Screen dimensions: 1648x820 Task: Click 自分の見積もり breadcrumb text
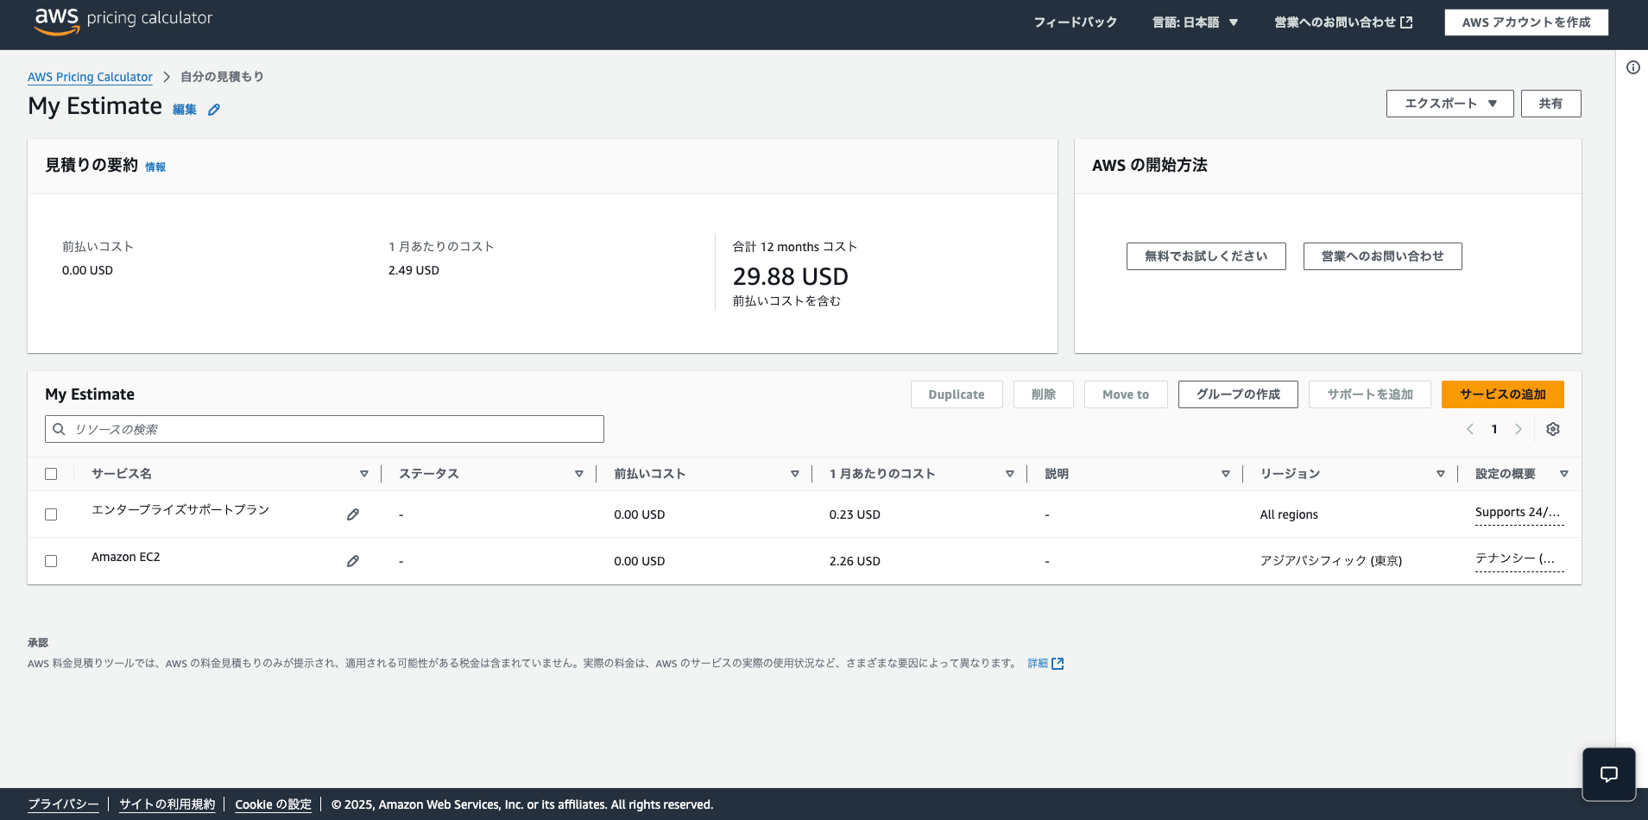pyautogui.click(x=222, y=77)
